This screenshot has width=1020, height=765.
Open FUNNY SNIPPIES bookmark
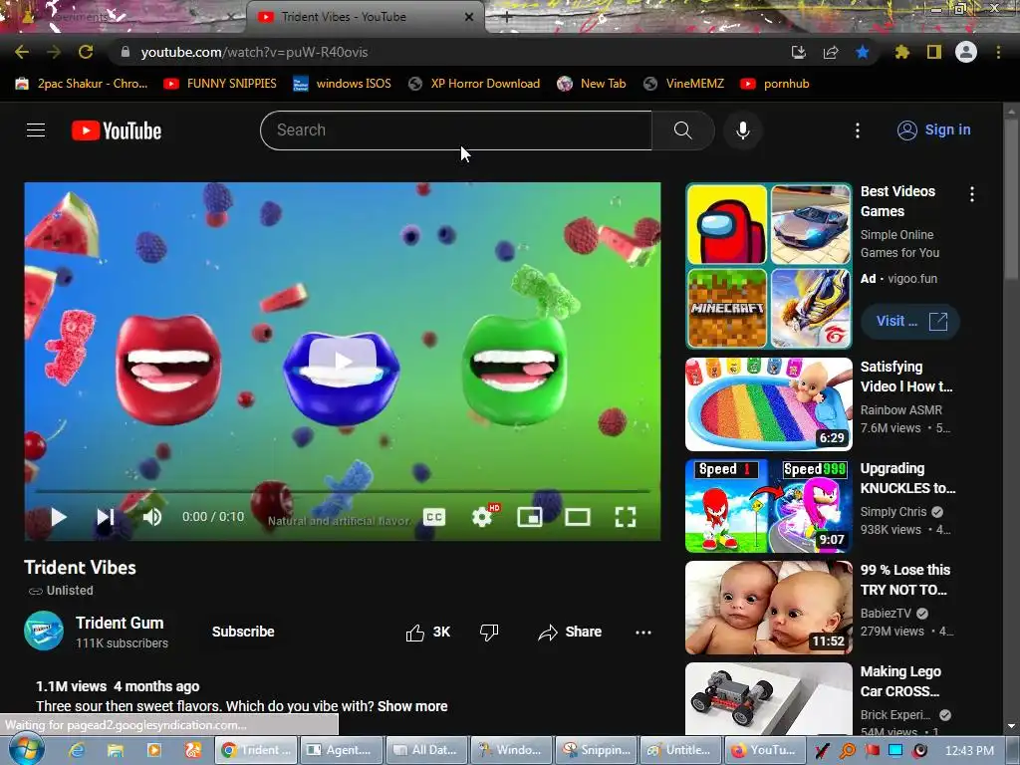click(220, 84)
